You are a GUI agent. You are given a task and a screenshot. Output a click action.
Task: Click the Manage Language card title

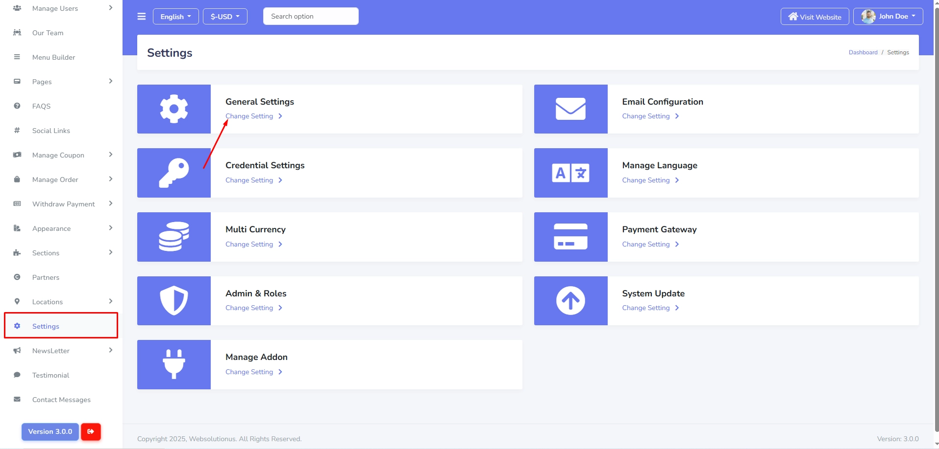coord(660,165)
